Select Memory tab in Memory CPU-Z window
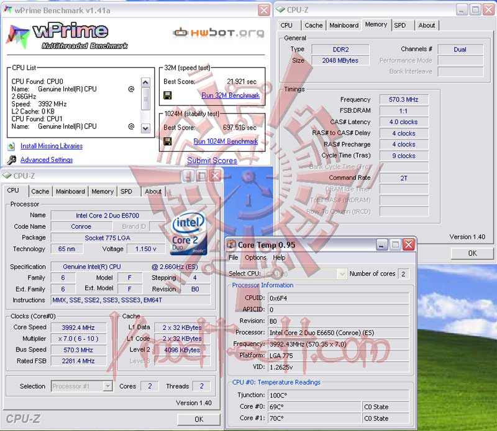497x431 pixels. tap(376, 24)
